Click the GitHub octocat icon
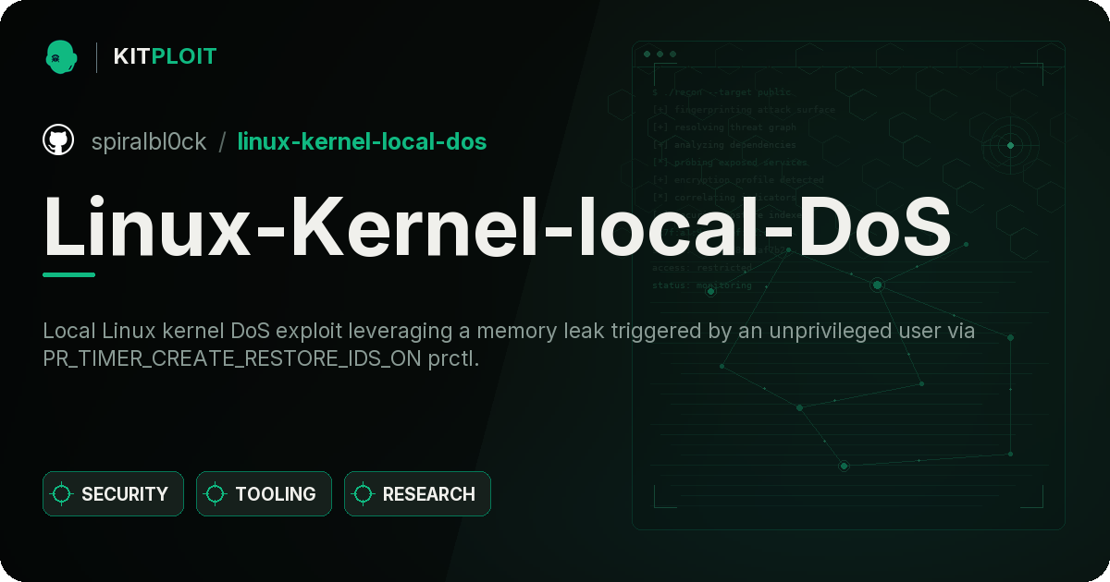 (x=58, y=140)
